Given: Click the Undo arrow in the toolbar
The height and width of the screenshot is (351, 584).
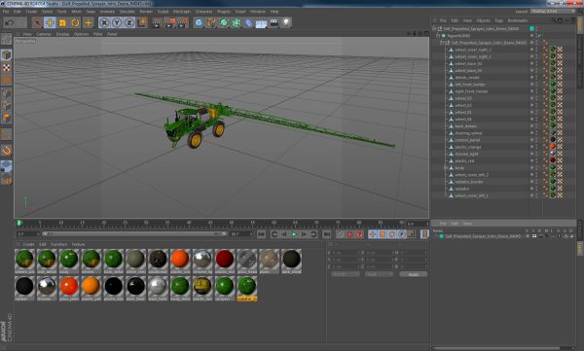Looking at the screenshot, I should tap(10, 22).
